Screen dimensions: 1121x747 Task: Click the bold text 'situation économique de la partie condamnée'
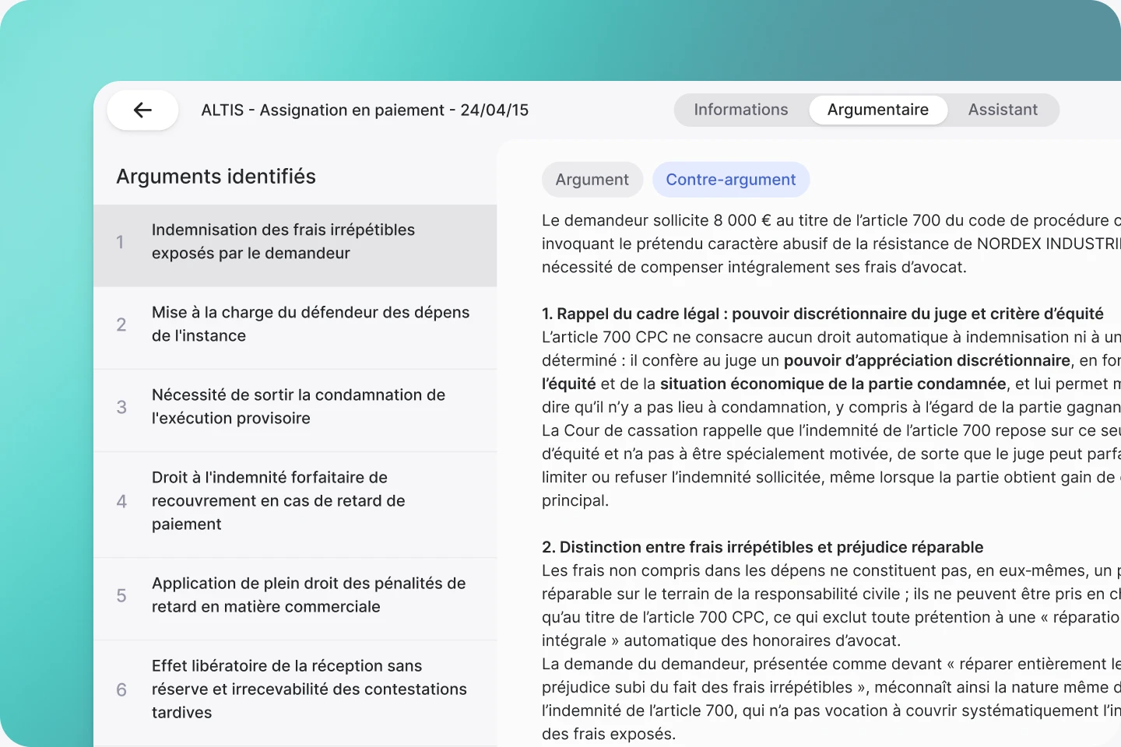(833, 384)
